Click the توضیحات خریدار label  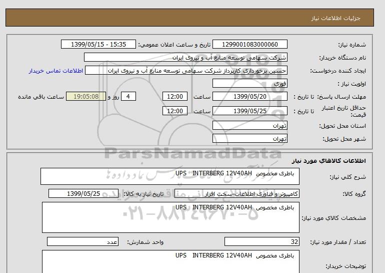[345, 266]
